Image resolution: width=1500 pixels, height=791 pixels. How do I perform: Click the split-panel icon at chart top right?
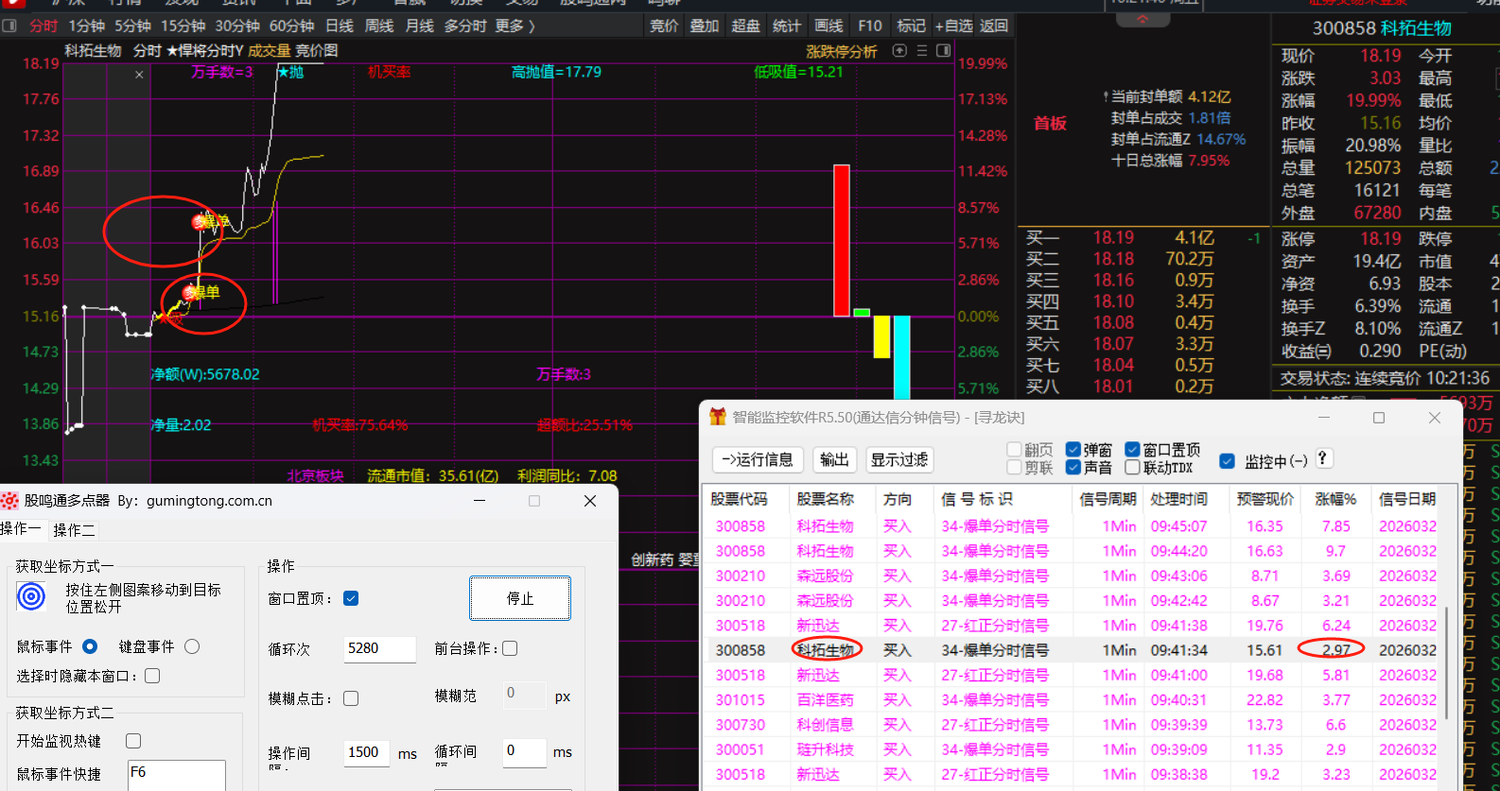[943, 51]
